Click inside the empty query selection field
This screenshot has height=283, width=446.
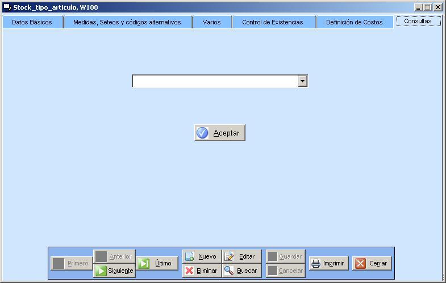215,81
